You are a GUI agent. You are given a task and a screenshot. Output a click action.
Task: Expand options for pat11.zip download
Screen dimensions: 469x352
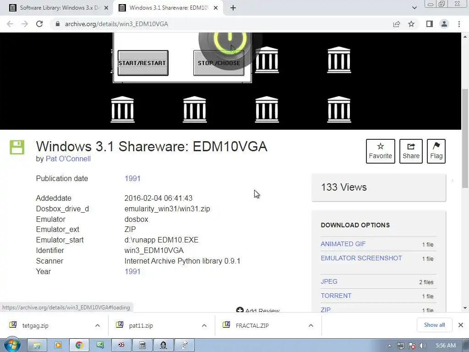click(x=204, y=325)
